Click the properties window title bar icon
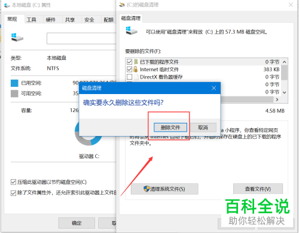The height and width of the screenshot is (233, 299). (x=7, y=5)
